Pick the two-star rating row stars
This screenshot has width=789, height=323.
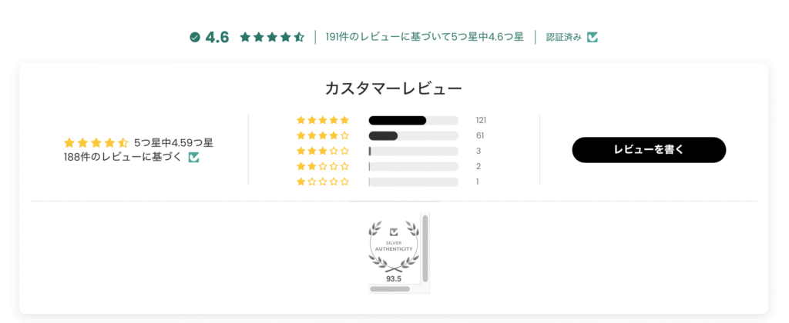click(323, 166)
